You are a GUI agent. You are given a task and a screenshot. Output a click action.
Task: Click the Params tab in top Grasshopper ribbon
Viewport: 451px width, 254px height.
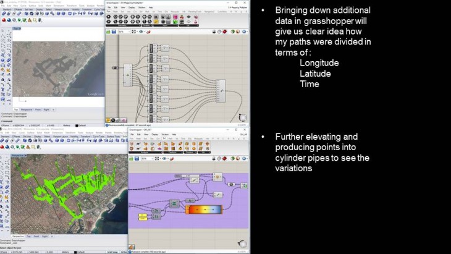tap(109, 12)
